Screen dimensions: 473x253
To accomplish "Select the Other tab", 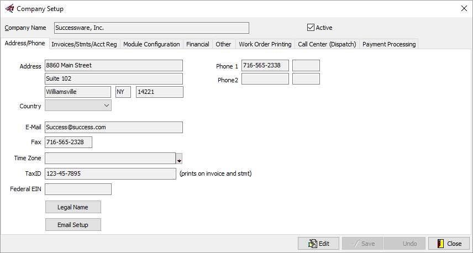I will tap(224, 44).
